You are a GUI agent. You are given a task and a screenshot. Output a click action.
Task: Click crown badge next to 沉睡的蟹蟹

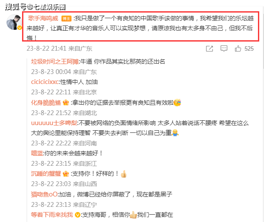tap(66, 174)
